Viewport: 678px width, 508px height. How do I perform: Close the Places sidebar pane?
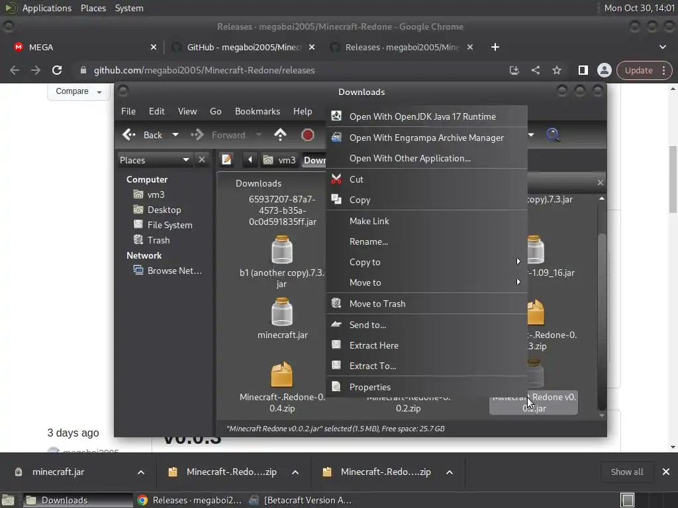click(201, 160)
